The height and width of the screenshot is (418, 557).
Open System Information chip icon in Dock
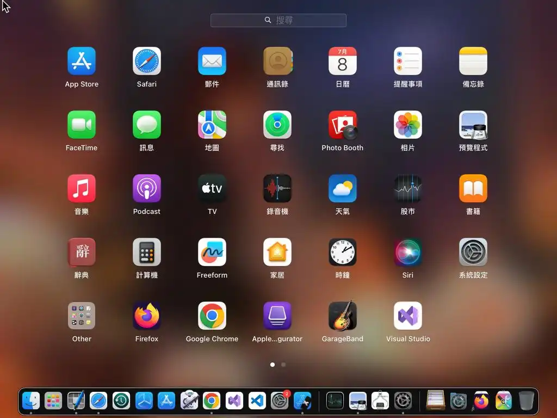click(x=380, y=401)
